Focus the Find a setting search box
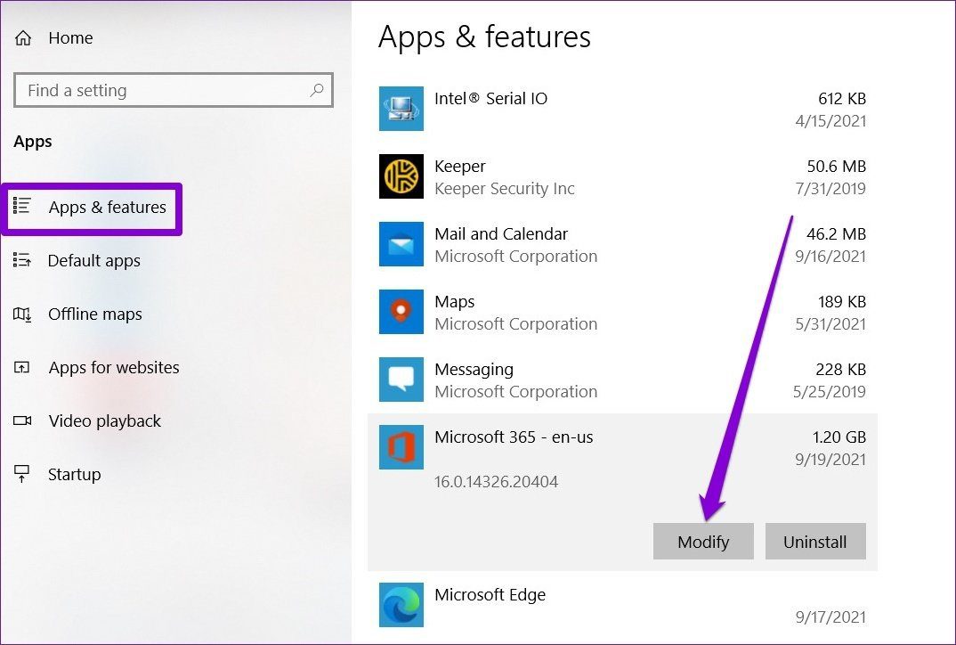 pos(174,90)
